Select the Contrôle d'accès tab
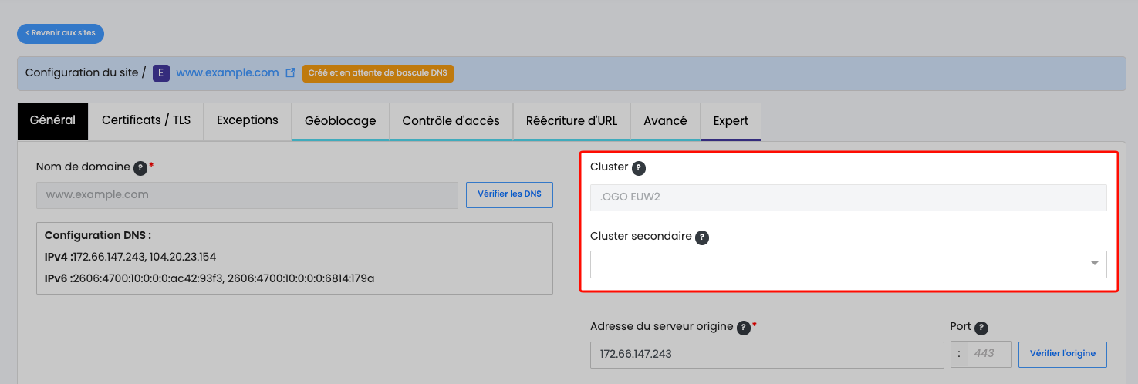Viewport: 1138px width, 384px height. [451, 121]
